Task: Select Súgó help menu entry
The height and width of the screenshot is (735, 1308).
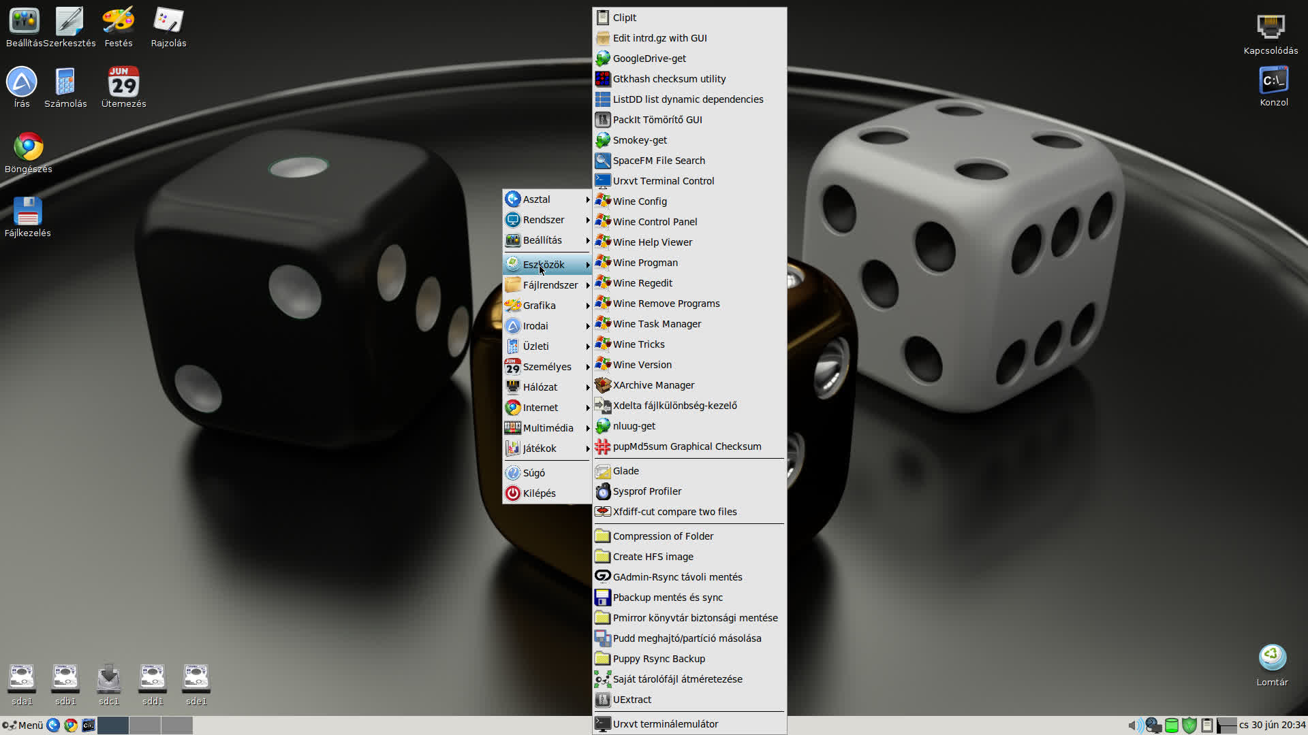Action: coord(547,473)
